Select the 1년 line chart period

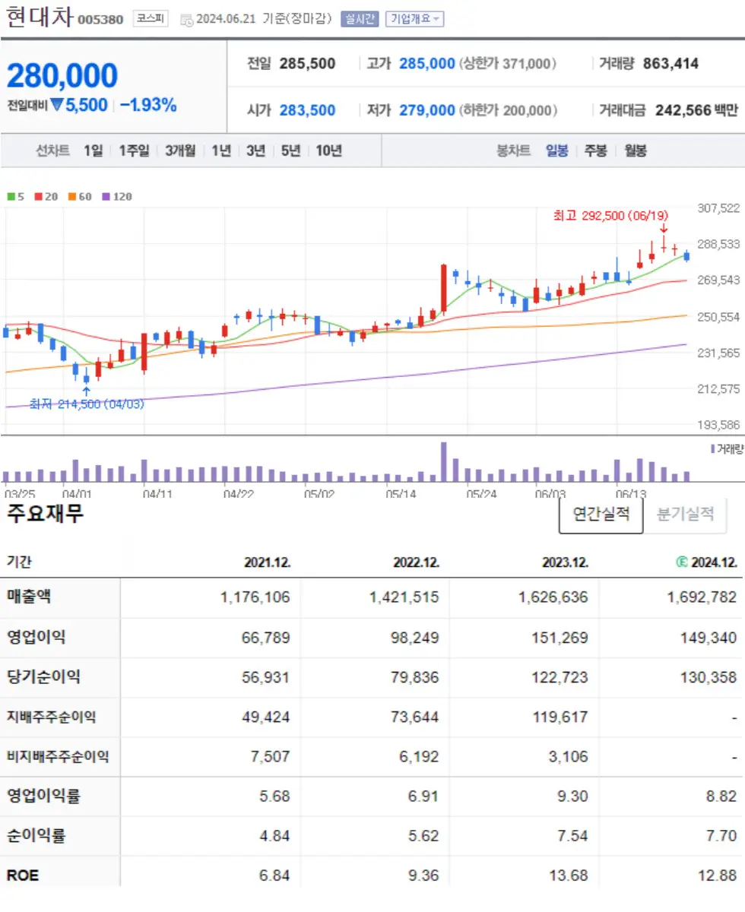221,150
